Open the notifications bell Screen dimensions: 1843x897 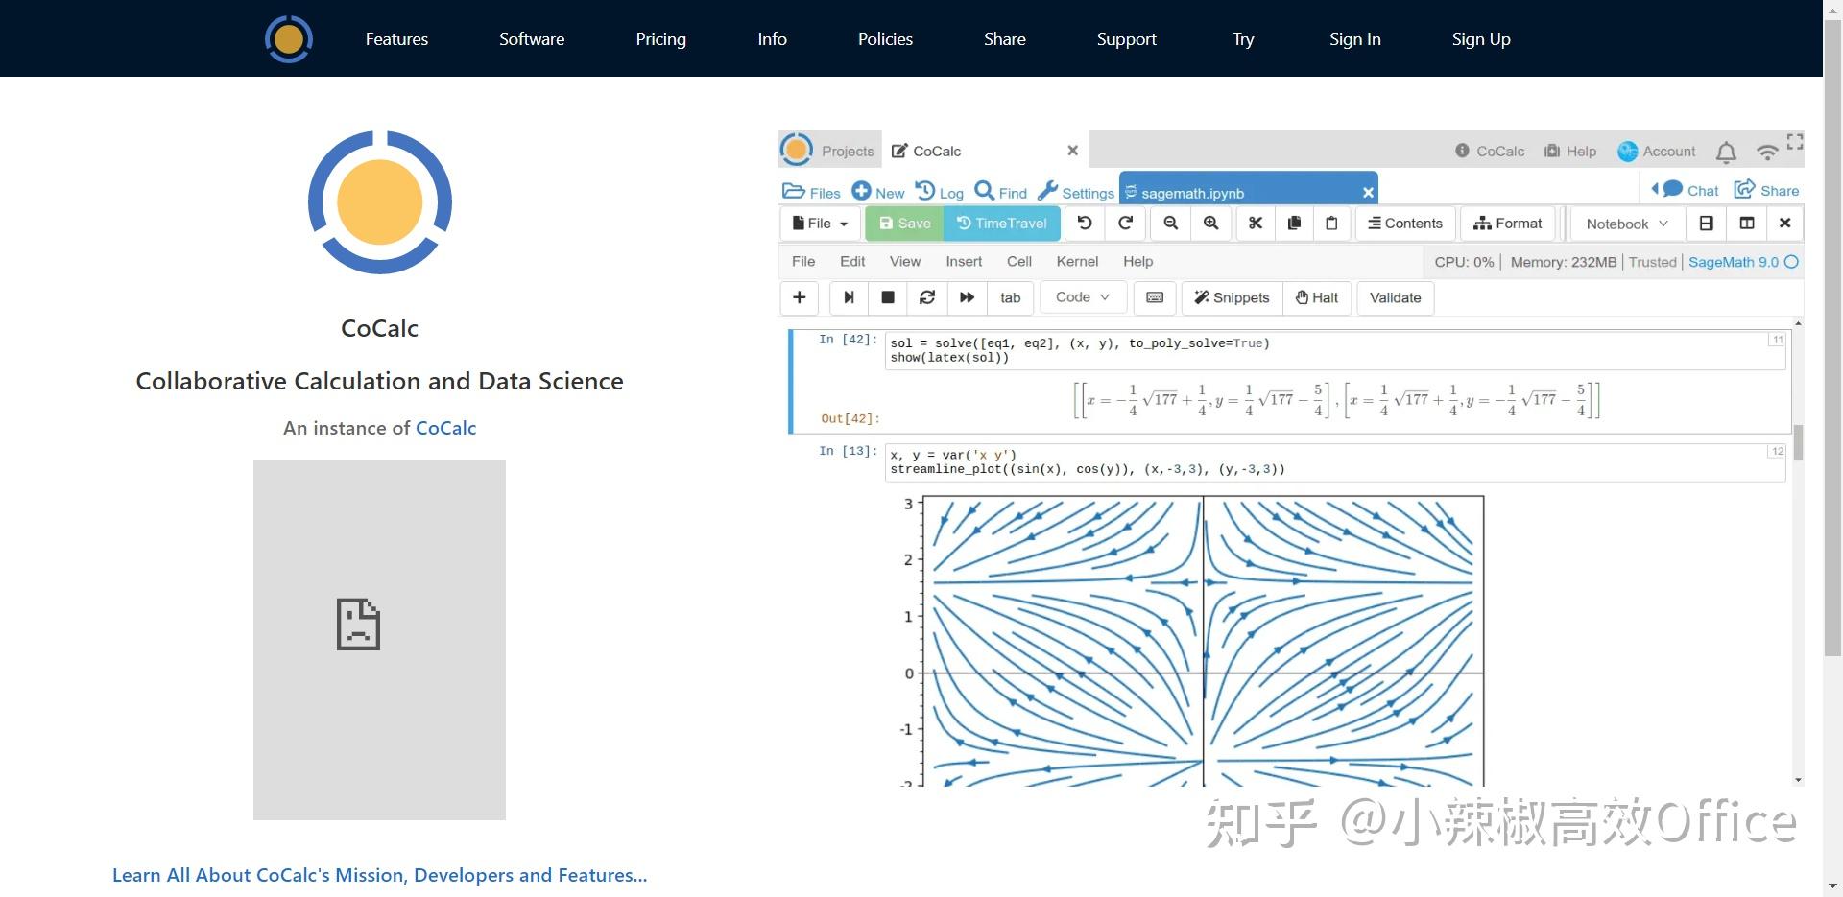[x=1725, y=151]
